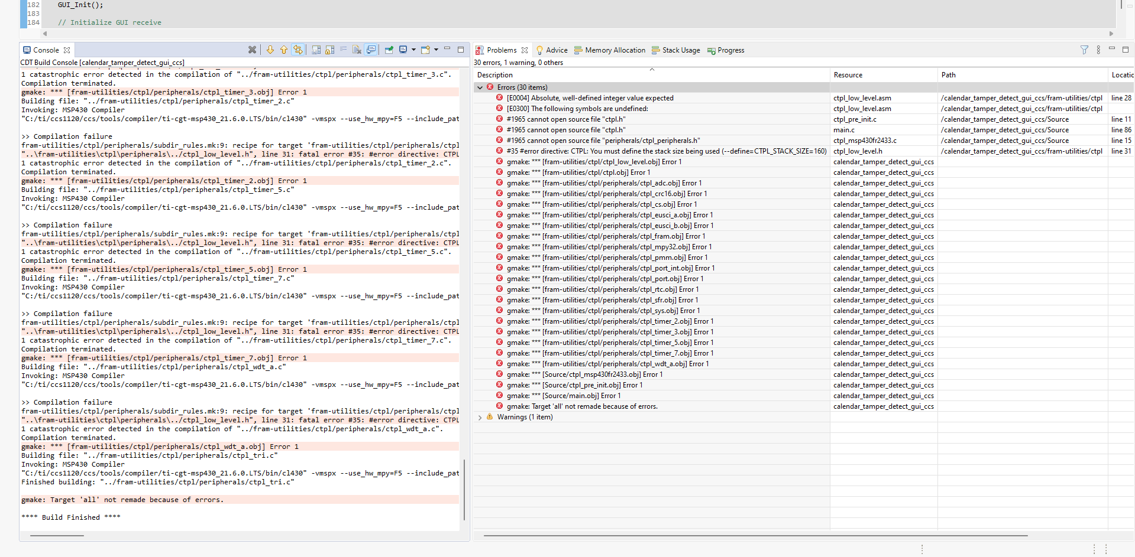Click the Display Selected Console monitor icon
Image resolution: width=1135 pixels, height=557 pixels.
pos(403,50)
